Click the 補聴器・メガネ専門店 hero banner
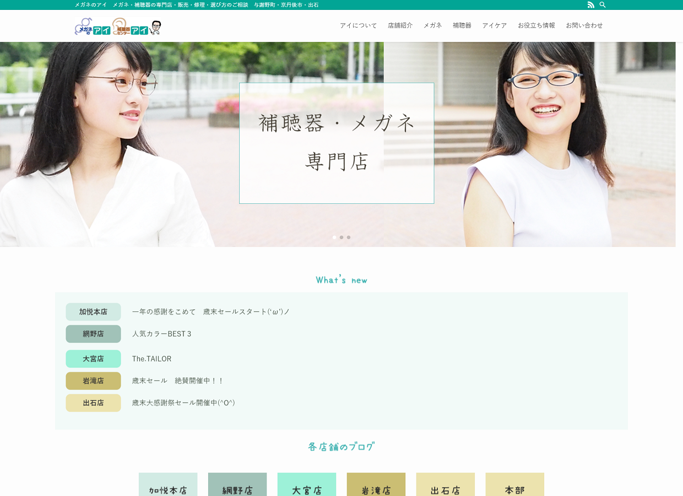683x496 pixels. coord(337,143)
